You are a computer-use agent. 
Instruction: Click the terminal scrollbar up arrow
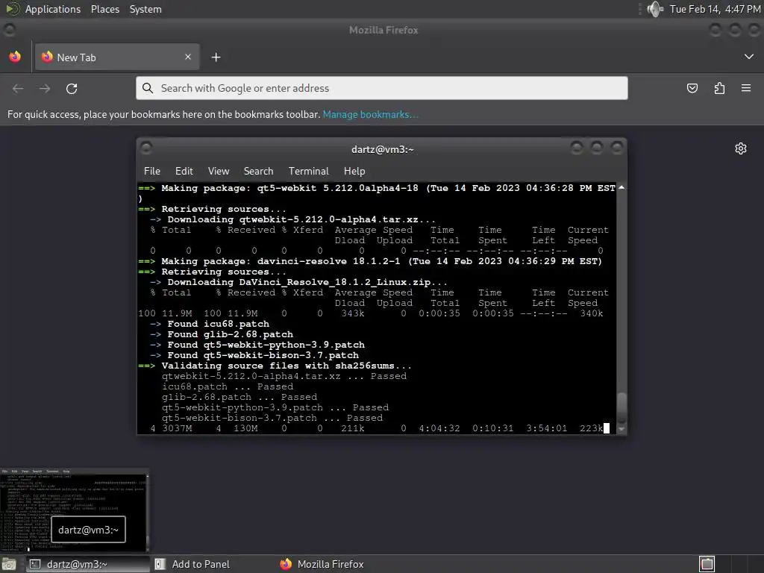point(621,187)
